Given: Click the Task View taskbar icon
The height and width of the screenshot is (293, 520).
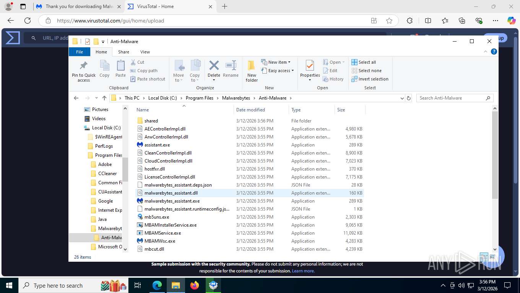Looking at the screenshot, I should tap(138, 285).
